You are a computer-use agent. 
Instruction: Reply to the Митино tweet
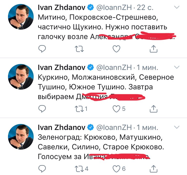(42, 49)
